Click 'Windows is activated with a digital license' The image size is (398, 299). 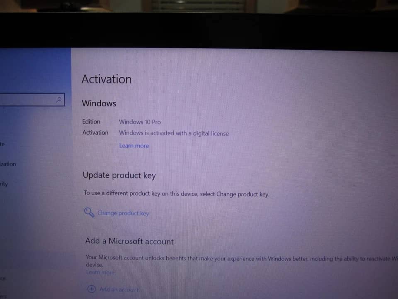point(174,133)
